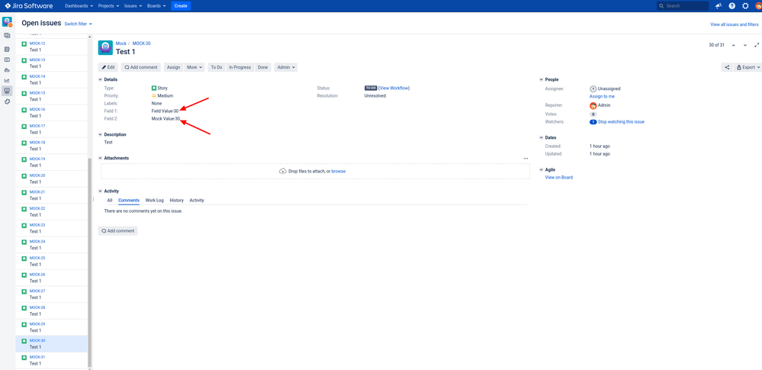Click the Assign to me link
762x370 pixels.
point(602,97)
